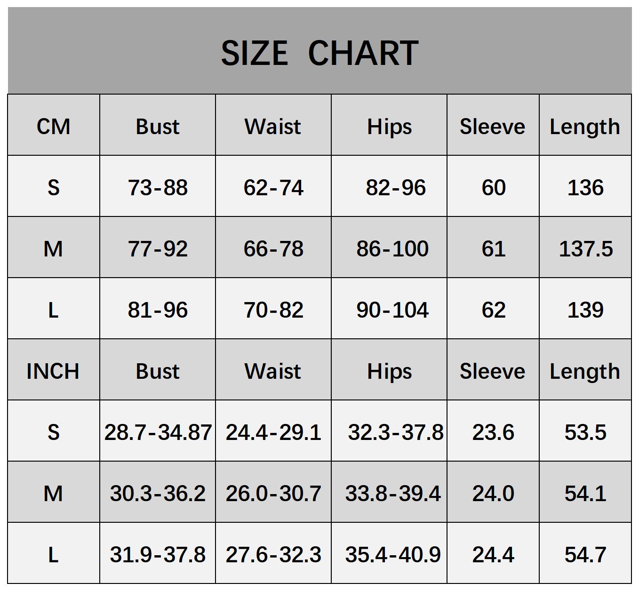639x591 pixels.
Task: Click the SIZE CHART title
Action: pos(319,53)
